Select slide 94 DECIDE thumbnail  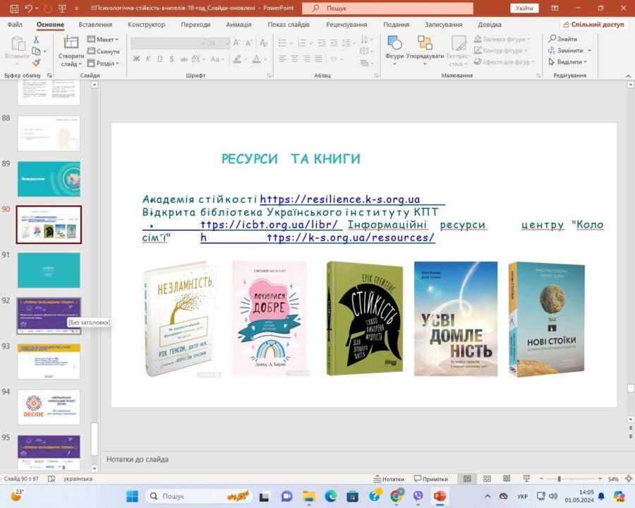49,407
